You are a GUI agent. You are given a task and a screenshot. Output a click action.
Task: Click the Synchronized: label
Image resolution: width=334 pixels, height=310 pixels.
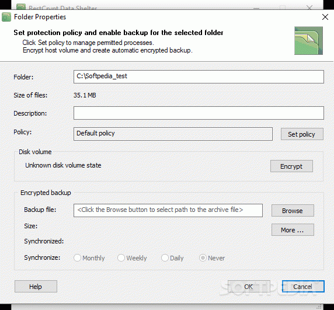tap(44, 241)
